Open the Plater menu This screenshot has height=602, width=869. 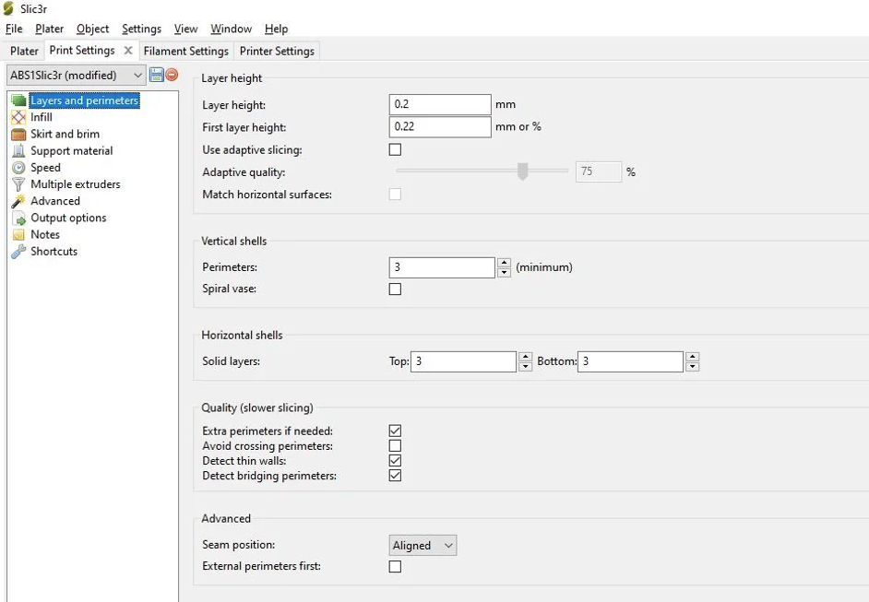point(49,29)
